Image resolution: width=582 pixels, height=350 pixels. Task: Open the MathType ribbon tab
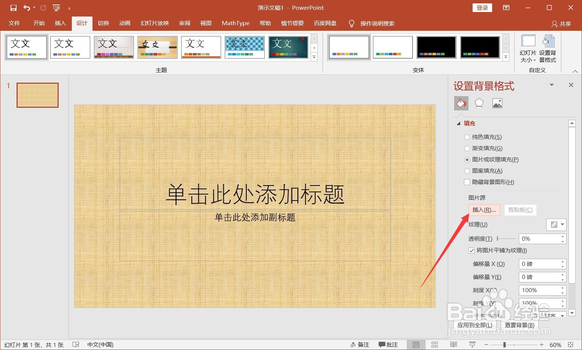click(x=236, y=23)
